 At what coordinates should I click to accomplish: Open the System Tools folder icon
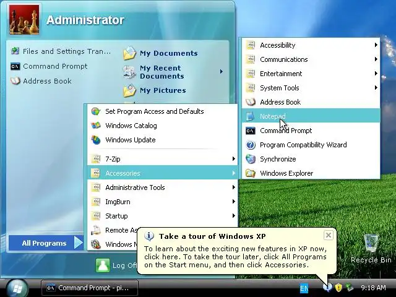tap(251, 88)
